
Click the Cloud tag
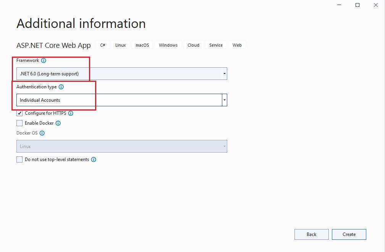(x=194, y=45)
